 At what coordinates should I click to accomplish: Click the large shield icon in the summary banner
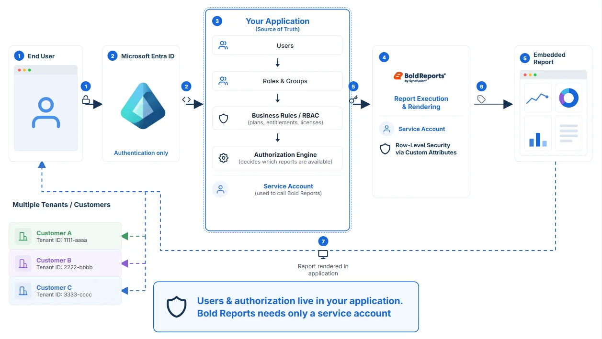coord(176,306)
